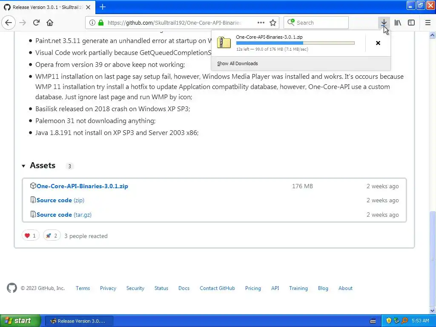This screenshot has width=436, height=327.
Task: Toggle the rocket reaction button
Action: [x=52, y=236]
